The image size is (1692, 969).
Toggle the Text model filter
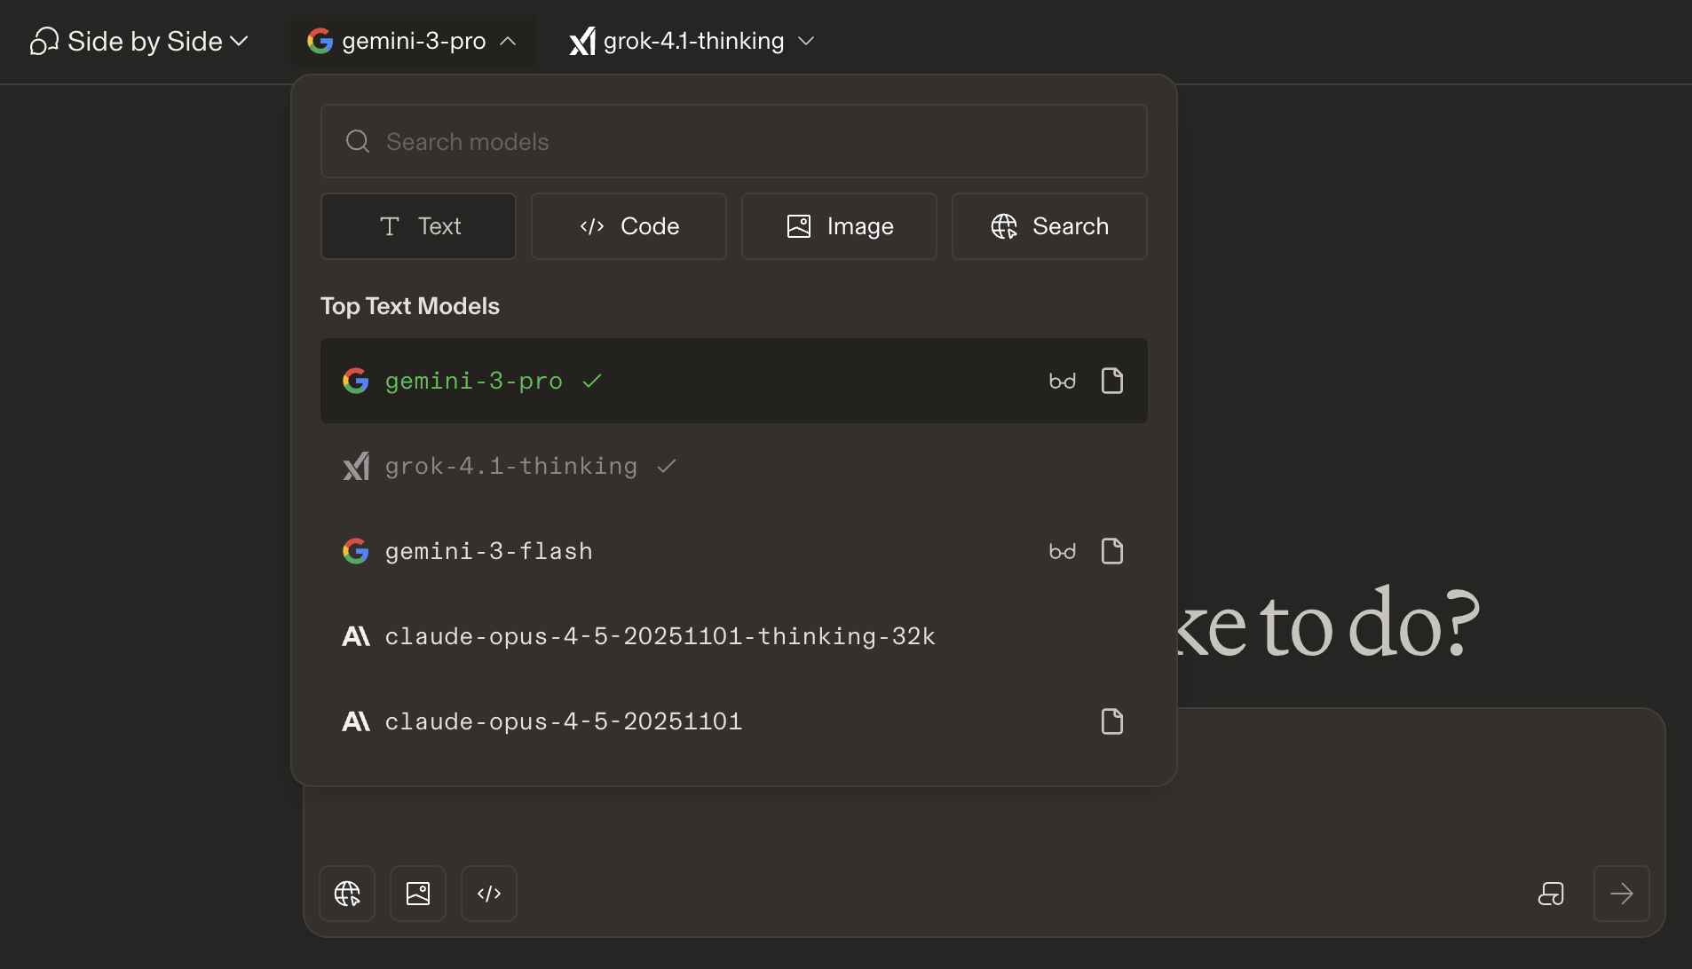click(417, 225)
